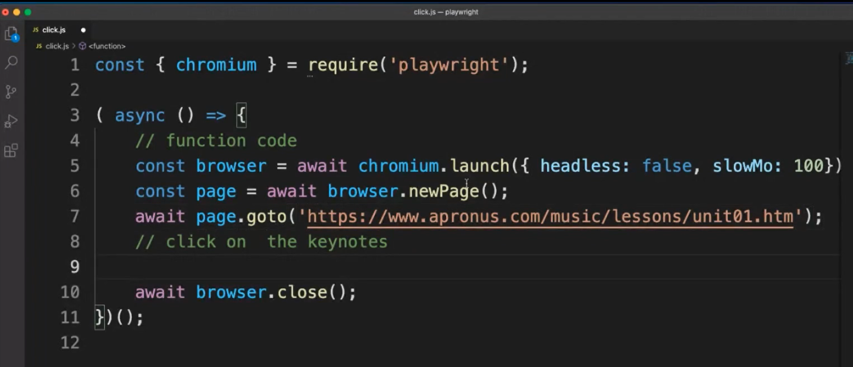Click the false value on line 5

tap(667, 166)
